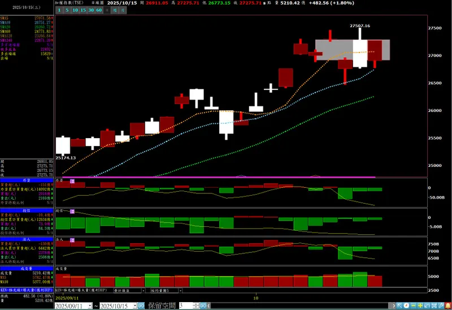
Task: Switch to 5-minute timeframe
Action: (x=67, y=10)
